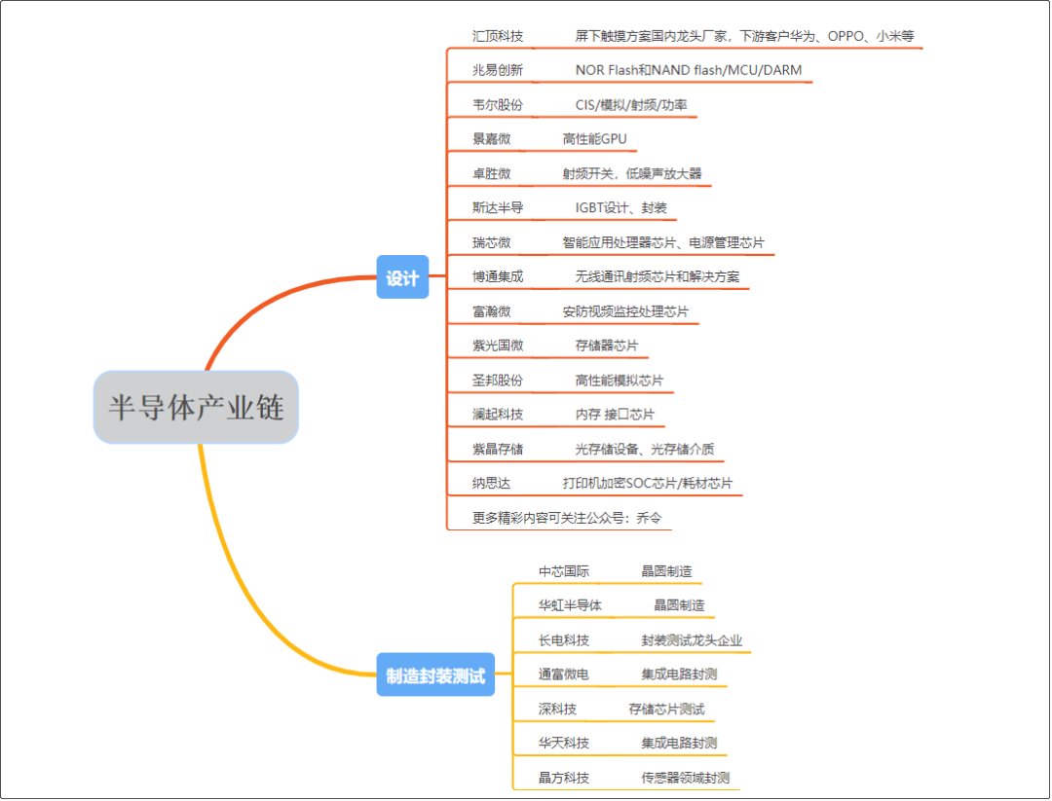The width and height of the screenshot is (1052, 801).
Task: Click the 设计 branch node
Action: [x=402, y=276]
